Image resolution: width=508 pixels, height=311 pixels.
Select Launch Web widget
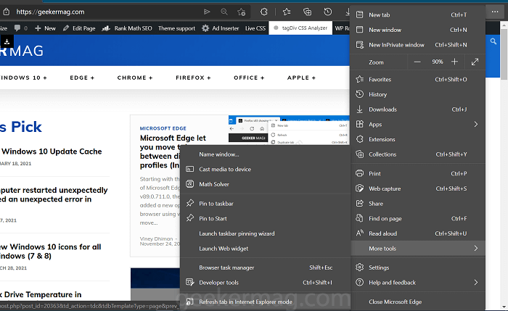(x=265, y=249)
